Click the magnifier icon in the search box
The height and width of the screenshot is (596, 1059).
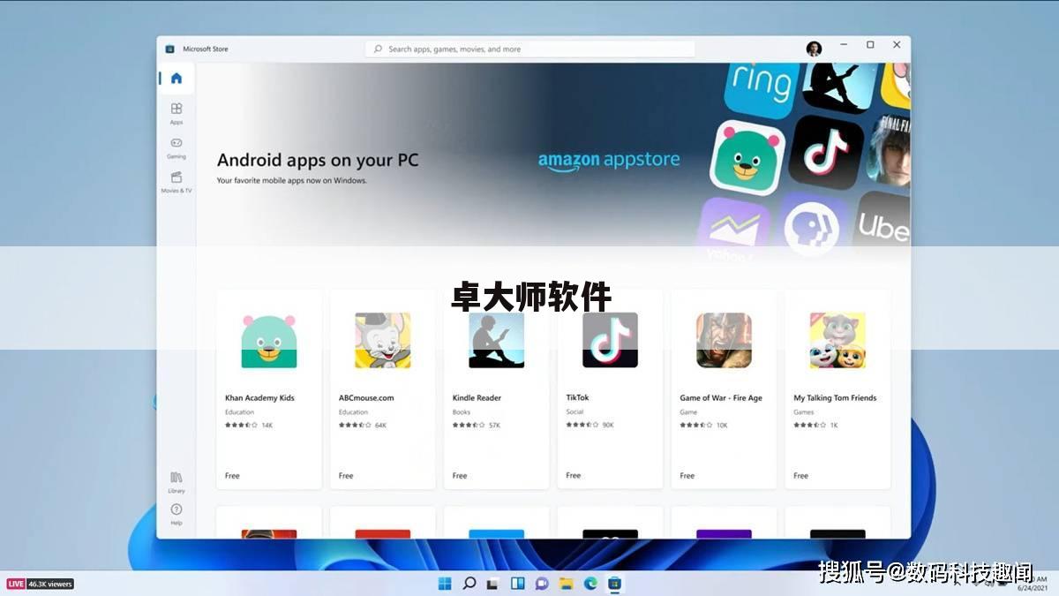click(378, 49)
